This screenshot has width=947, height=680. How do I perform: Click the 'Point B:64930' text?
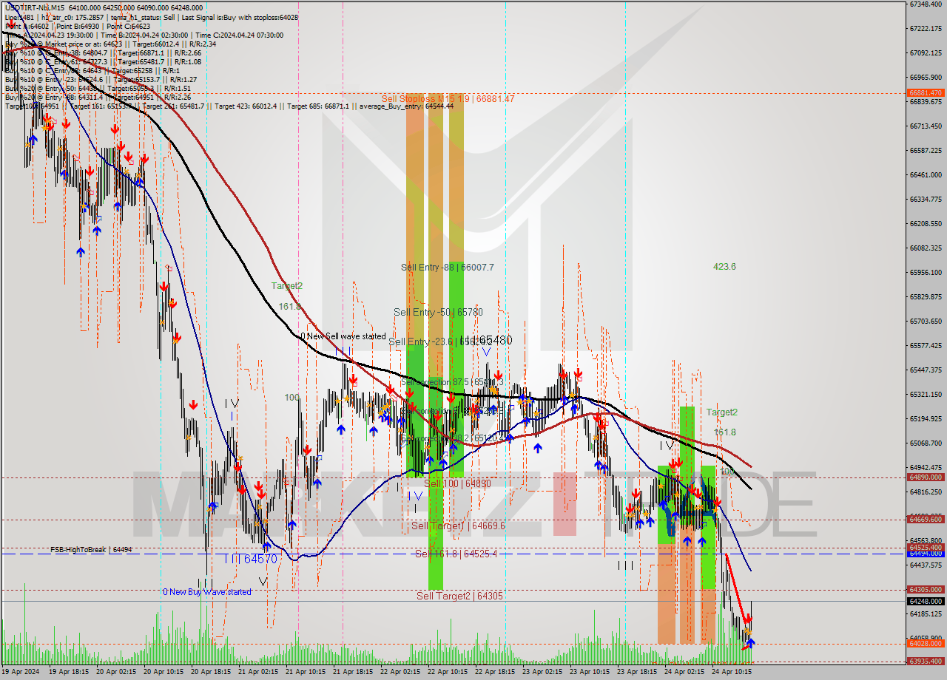pos(77,26)
